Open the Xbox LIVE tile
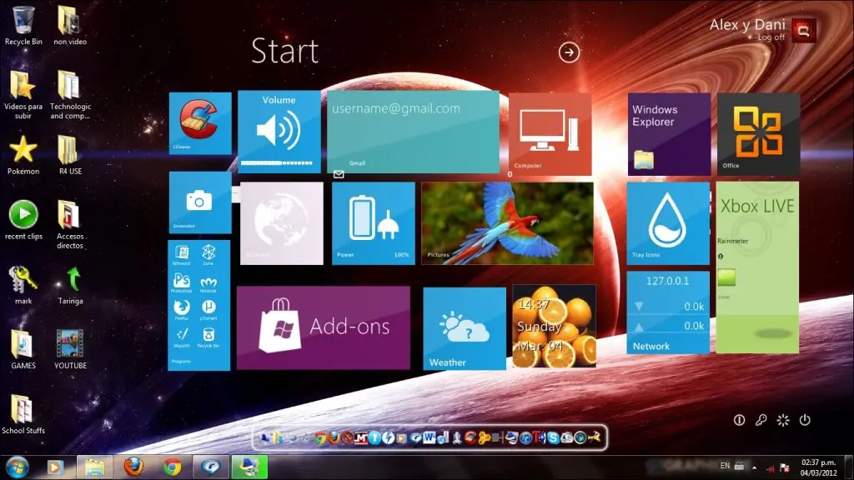This screenshot has height=480, width=854. (x=757, y=267)
